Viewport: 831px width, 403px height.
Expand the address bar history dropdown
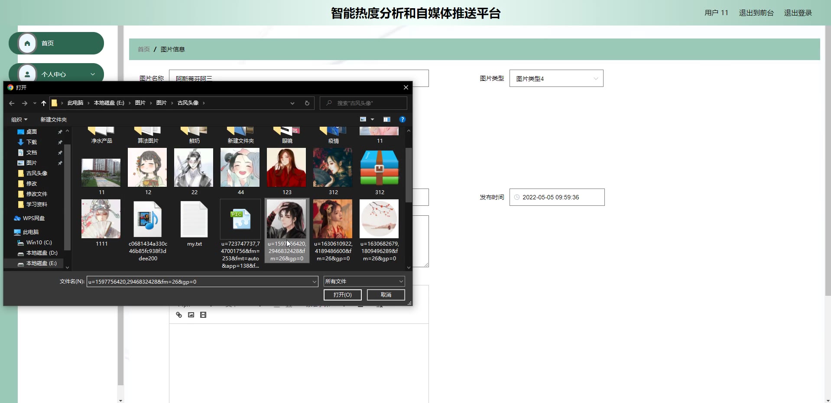292,103
